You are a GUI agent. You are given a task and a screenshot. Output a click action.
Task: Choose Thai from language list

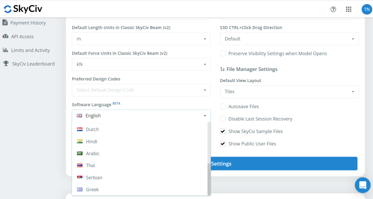click(x=139, y=165)
